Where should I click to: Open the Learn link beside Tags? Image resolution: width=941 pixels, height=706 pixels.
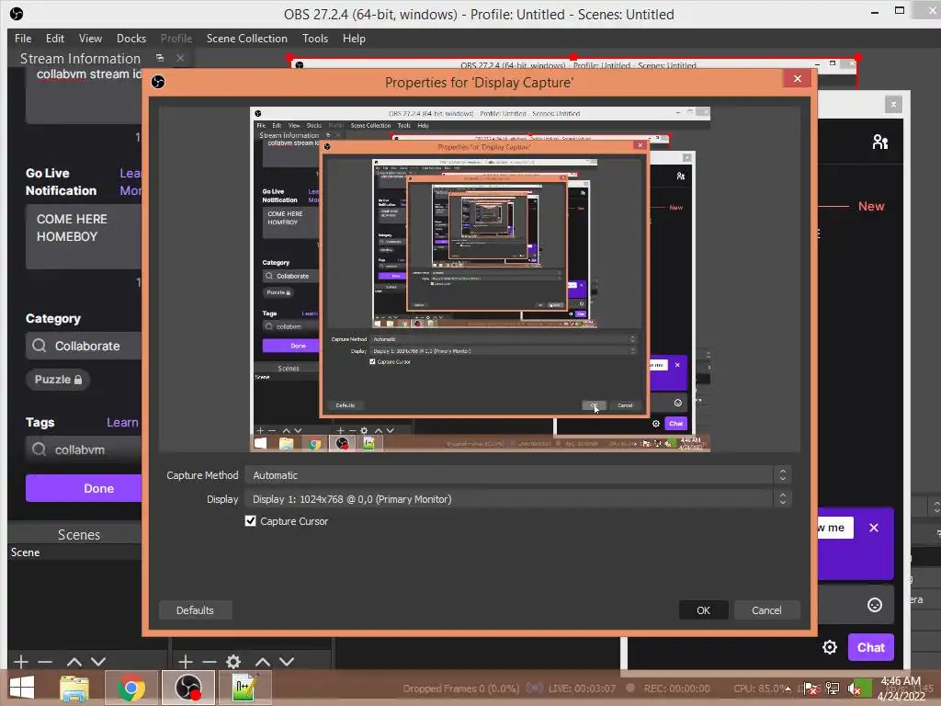coord(123,422)
